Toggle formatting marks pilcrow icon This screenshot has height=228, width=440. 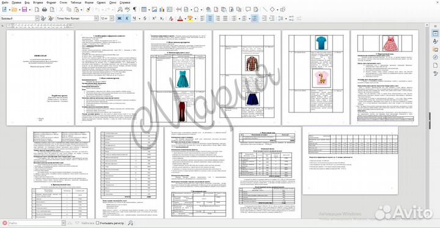click(134, 10)
